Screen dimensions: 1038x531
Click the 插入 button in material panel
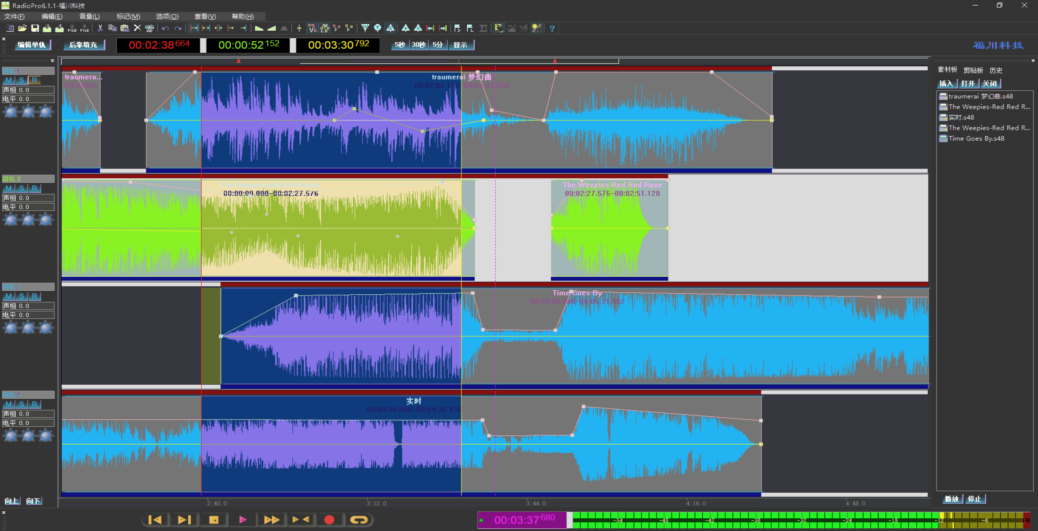946,83
